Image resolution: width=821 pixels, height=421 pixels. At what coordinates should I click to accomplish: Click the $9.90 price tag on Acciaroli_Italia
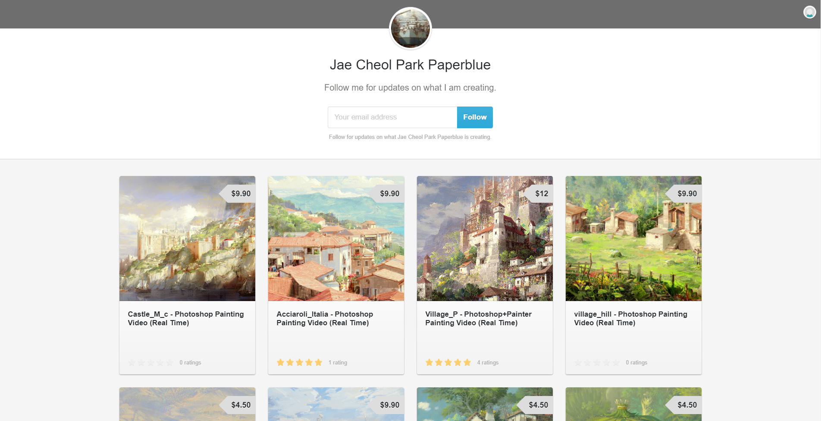(386, 194)
